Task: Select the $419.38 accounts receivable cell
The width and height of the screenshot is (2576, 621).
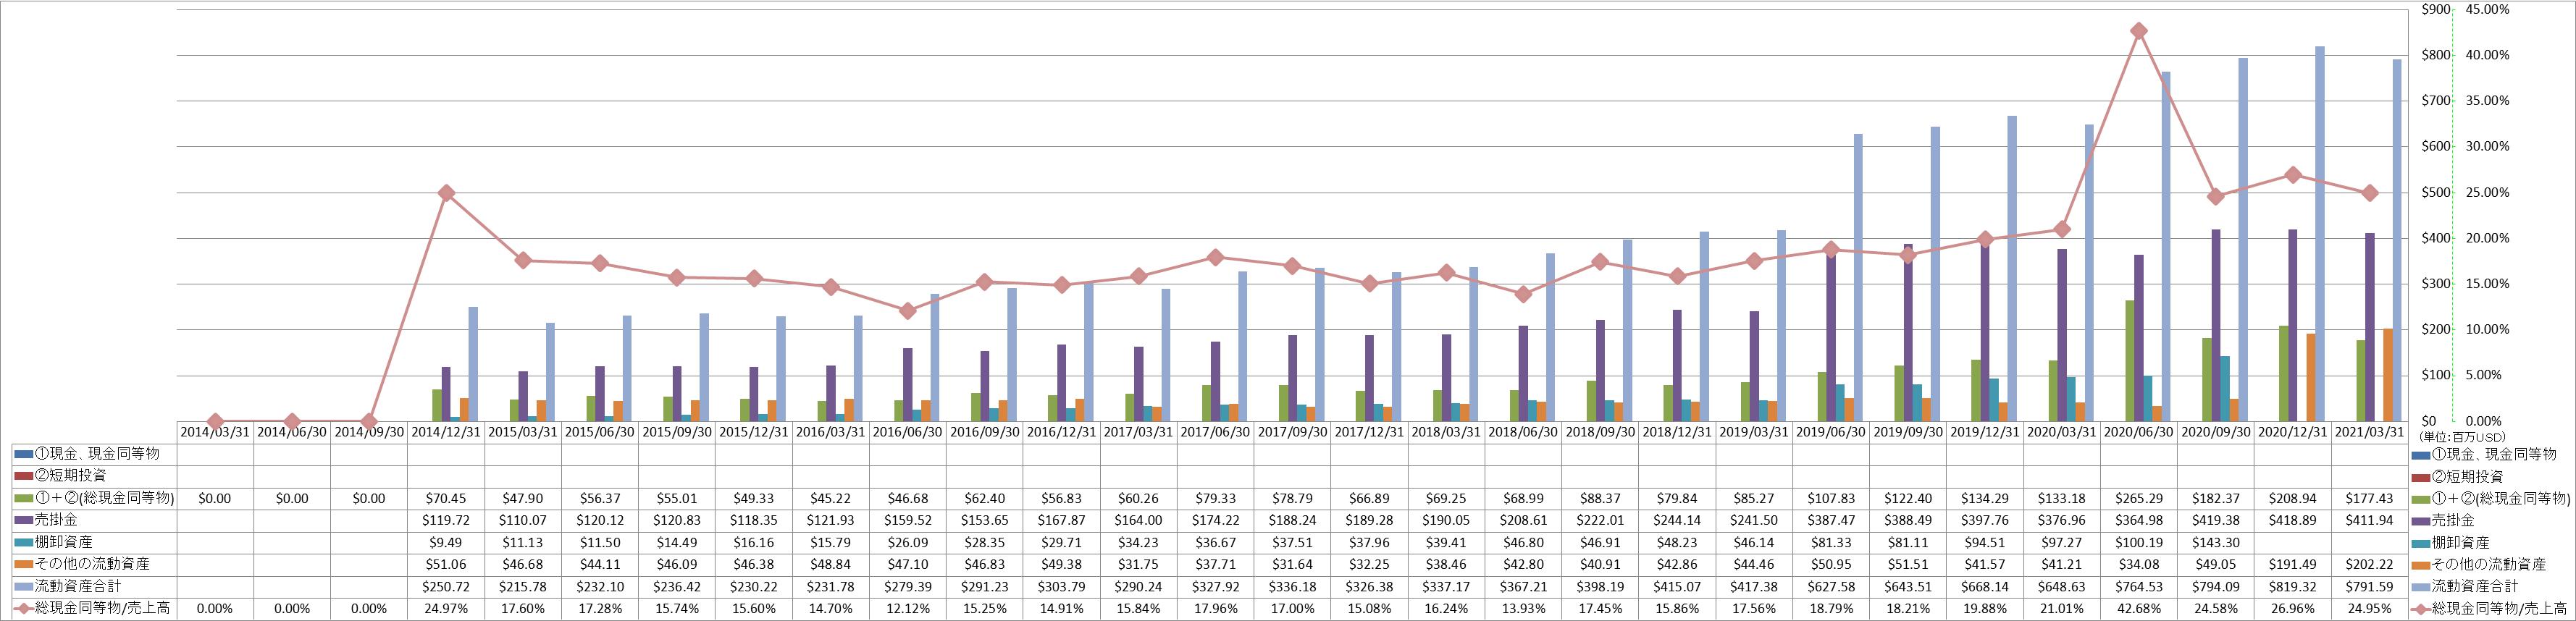Action: pos(2215,520)
